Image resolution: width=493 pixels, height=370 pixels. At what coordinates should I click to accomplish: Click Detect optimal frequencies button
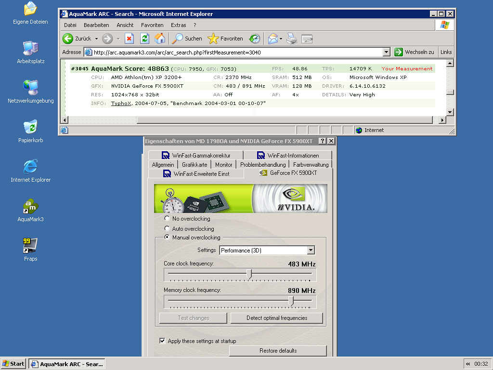click(277, 318)
